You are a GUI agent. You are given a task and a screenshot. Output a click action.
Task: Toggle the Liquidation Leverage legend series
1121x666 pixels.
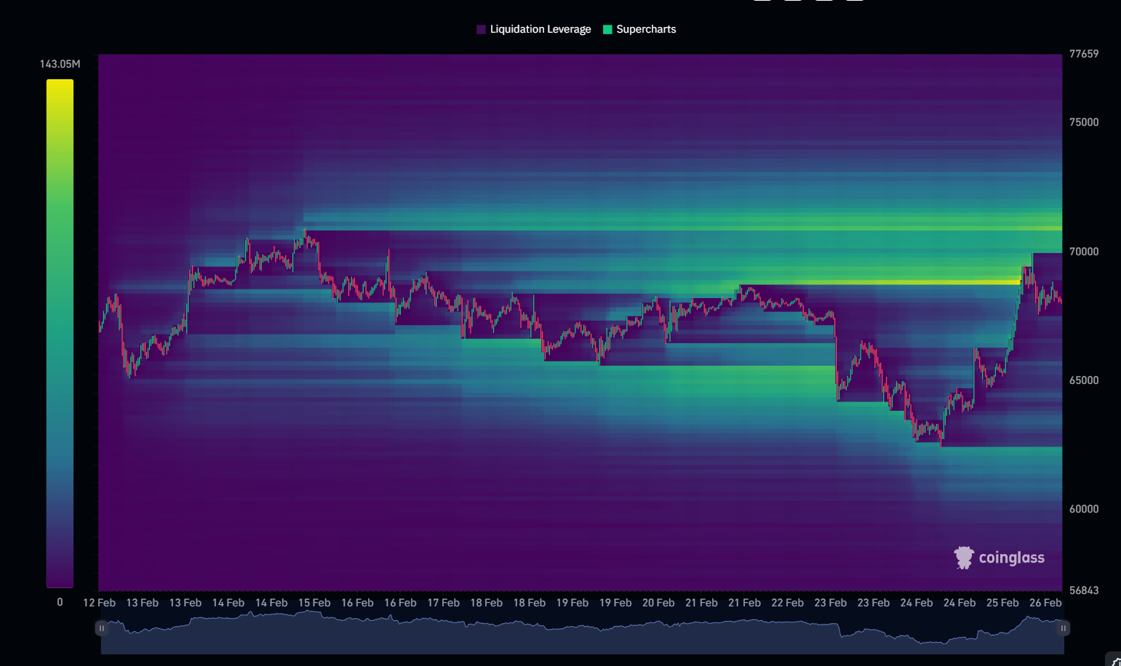(540, 29)
